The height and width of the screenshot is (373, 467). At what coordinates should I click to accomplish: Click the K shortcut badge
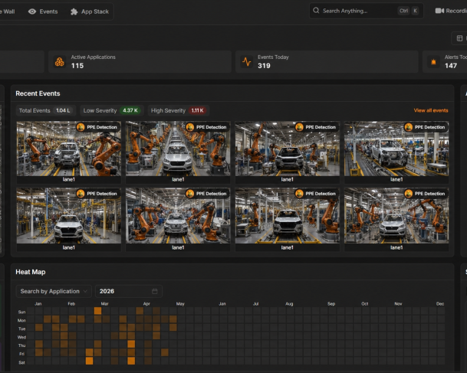pos(415,11)
